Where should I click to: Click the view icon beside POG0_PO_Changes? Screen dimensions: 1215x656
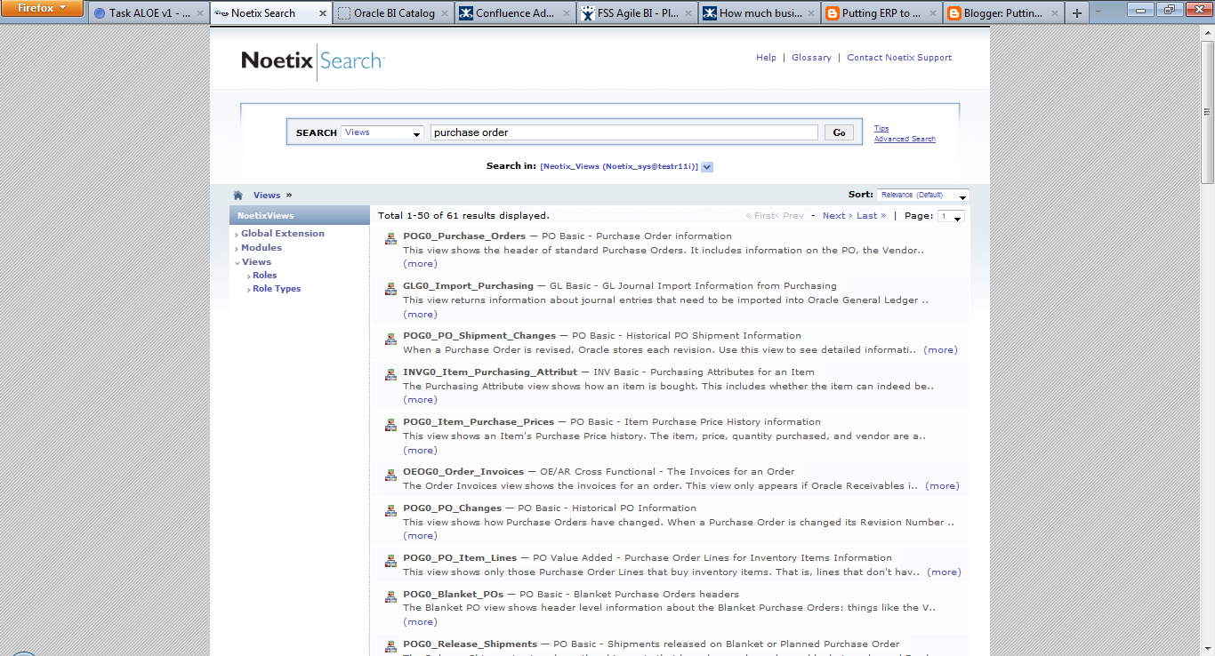390,510
